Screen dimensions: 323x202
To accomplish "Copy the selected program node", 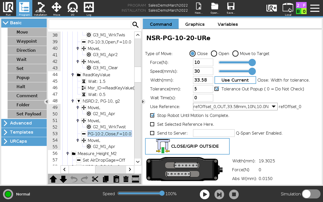I will (106, 179).
